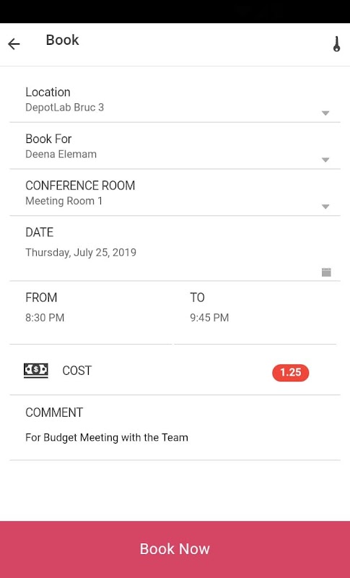This screenshot has height=578, width=350.
Task: Change the FROM time 8:30 PM
Action: coord(45,317)
